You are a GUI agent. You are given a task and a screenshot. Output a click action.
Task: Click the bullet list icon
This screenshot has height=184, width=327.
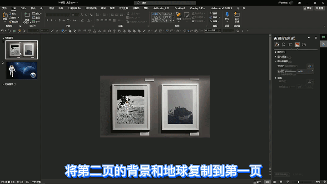[x=97, y=15]
